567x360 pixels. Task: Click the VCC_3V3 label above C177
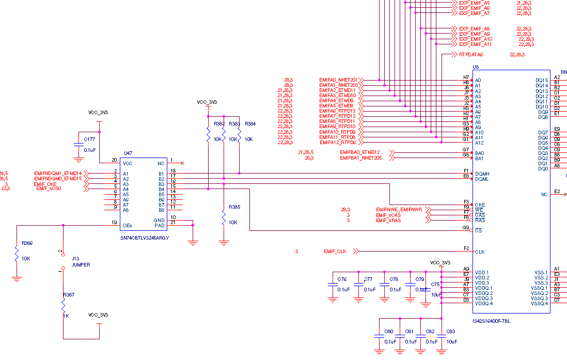tap(98, 113)
